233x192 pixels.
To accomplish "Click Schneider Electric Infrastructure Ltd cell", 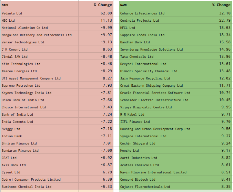I will click(x=158, y=100).
